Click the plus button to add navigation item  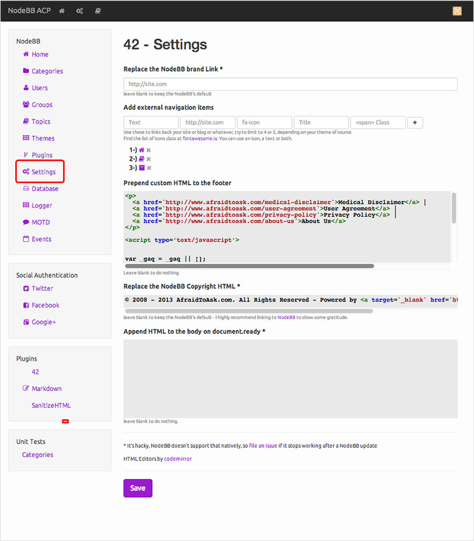(x=415, y=122)
